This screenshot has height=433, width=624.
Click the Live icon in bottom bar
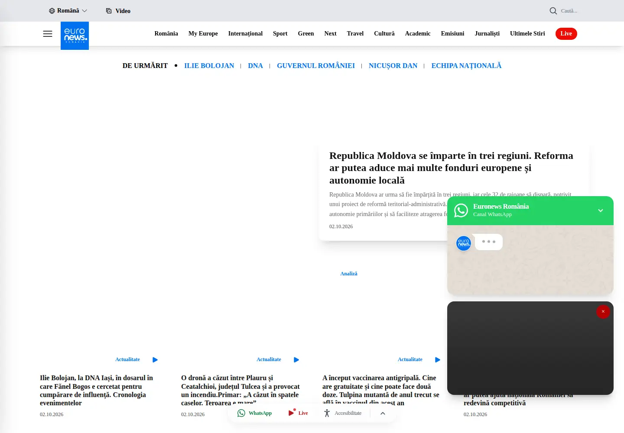point(292,413)
